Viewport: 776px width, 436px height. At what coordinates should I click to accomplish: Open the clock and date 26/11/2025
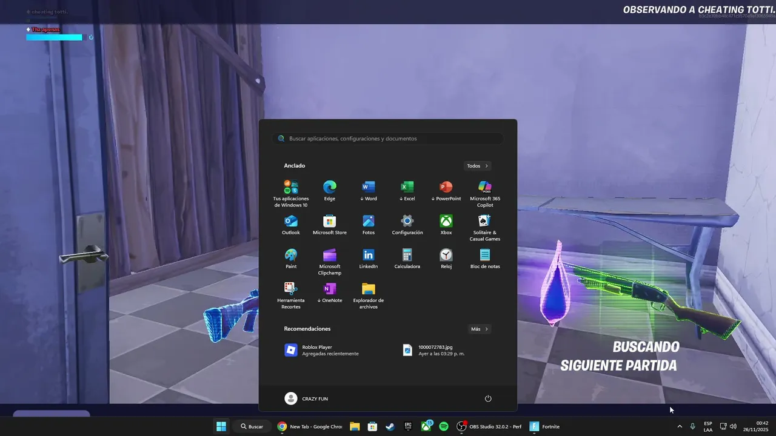[757, 426]
